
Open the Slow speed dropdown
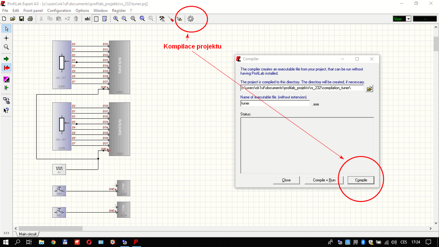click(x=408, y=19)
